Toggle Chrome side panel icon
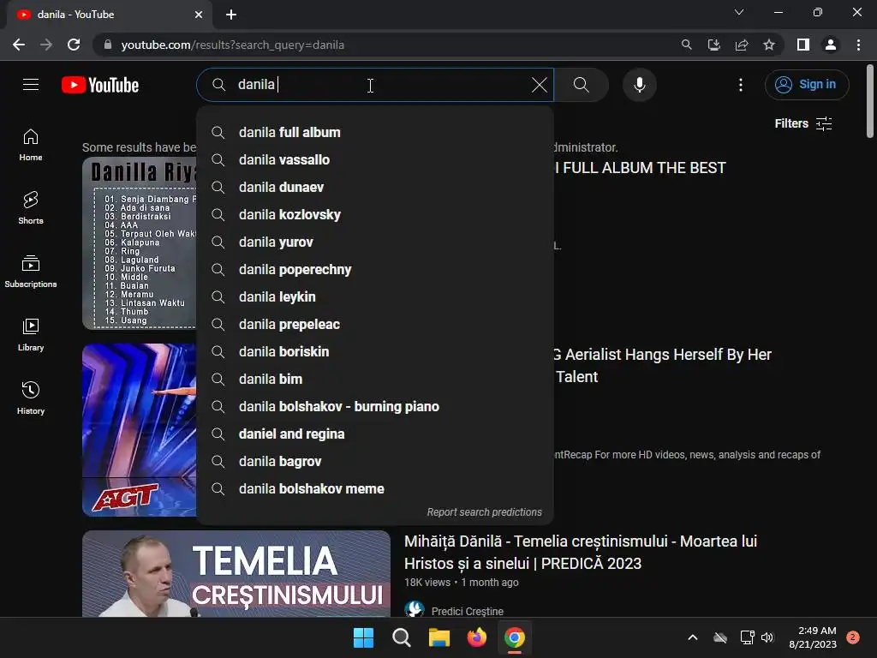This screenshot has height=658, width=877. 803,45
